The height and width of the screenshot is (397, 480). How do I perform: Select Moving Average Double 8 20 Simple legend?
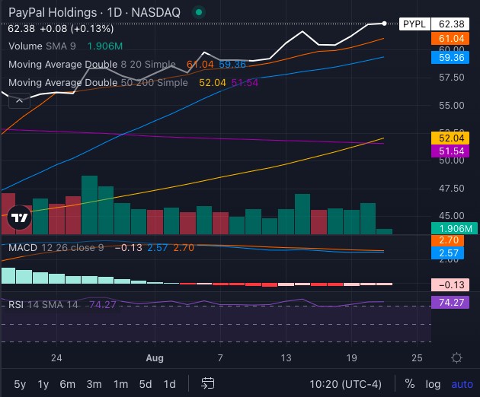92,64
